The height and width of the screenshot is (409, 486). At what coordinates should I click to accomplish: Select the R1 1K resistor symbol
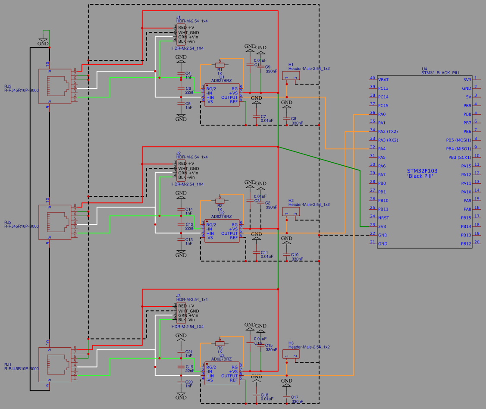coord(219,65)
